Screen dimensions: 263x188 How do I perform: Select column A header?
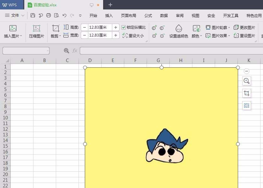[22, 60]
